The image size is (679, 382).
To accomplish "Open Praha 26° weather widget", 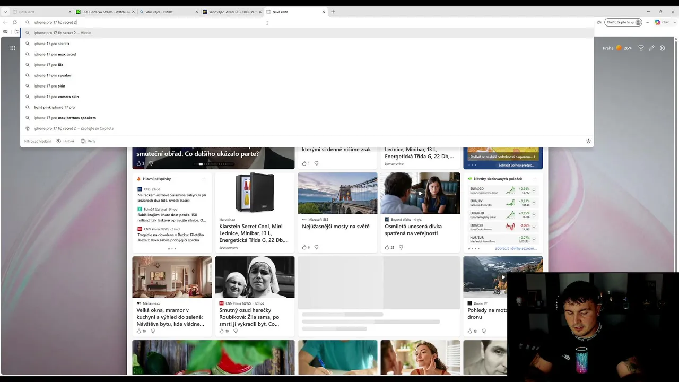I will click(x=617, y=48).
